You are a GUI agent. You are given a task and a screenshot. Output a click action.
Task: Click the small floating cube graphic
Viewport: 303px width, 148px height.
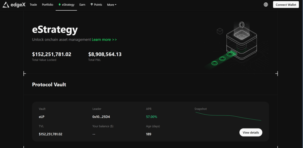pos(220,31)
